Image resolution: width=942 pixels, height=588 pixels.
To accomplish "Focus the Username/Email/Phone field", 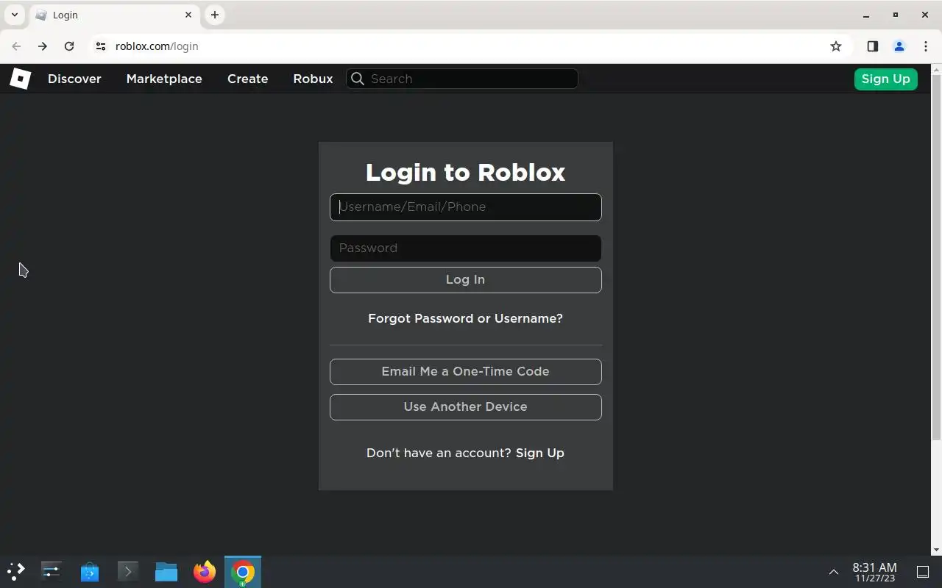I will tap(465, 207).
